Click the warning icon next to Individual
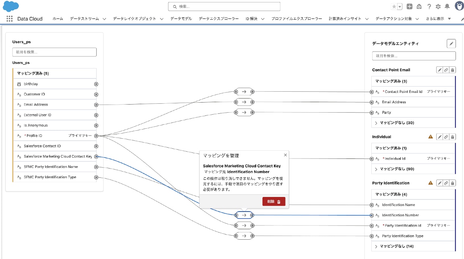This screenshot has height=259, width=464. click(x=431, y=137)
